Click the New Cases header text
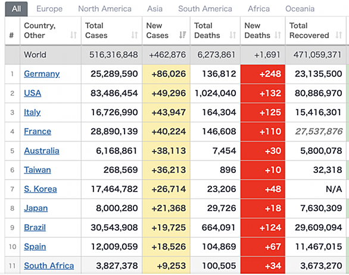 [x=157, y=30]
